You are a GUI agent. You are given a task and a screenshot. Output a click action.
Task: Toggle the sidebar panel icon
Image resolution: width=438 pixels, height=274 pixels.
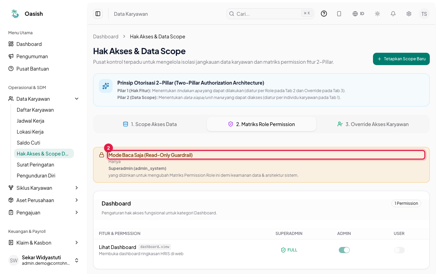coord(98,14)
